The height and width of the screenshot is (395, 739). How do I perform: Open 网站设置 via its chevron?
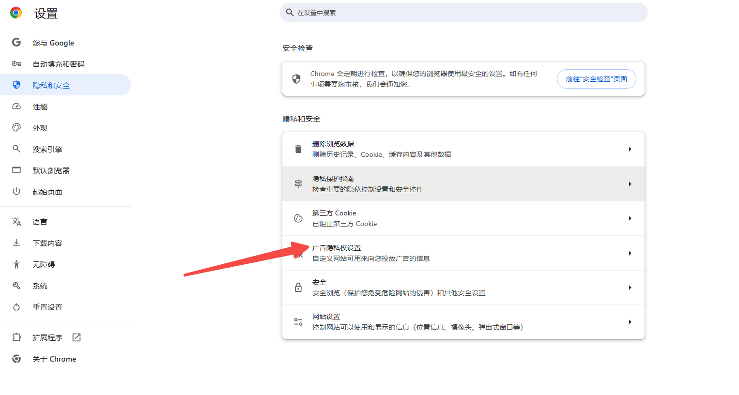coord(630,321)
